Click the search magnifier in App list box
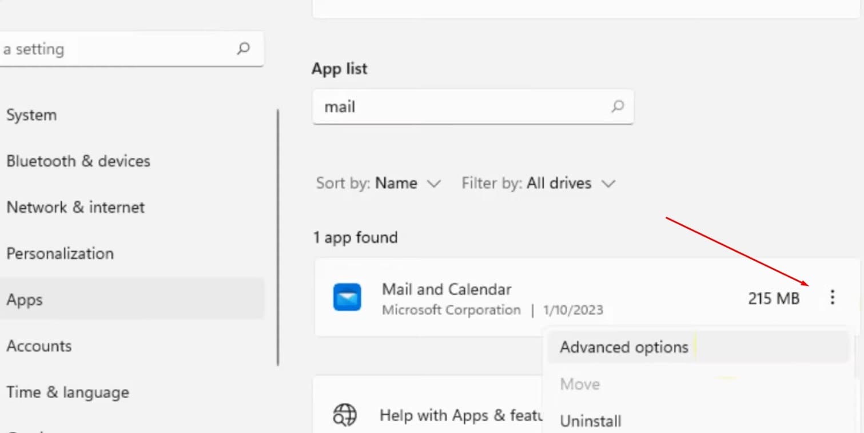 tap(618, 106)
